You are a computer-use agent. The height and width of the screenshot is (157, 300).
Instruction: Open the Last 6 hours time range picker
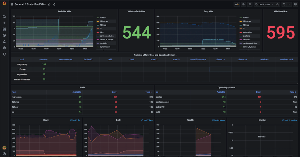pos(264,4)
